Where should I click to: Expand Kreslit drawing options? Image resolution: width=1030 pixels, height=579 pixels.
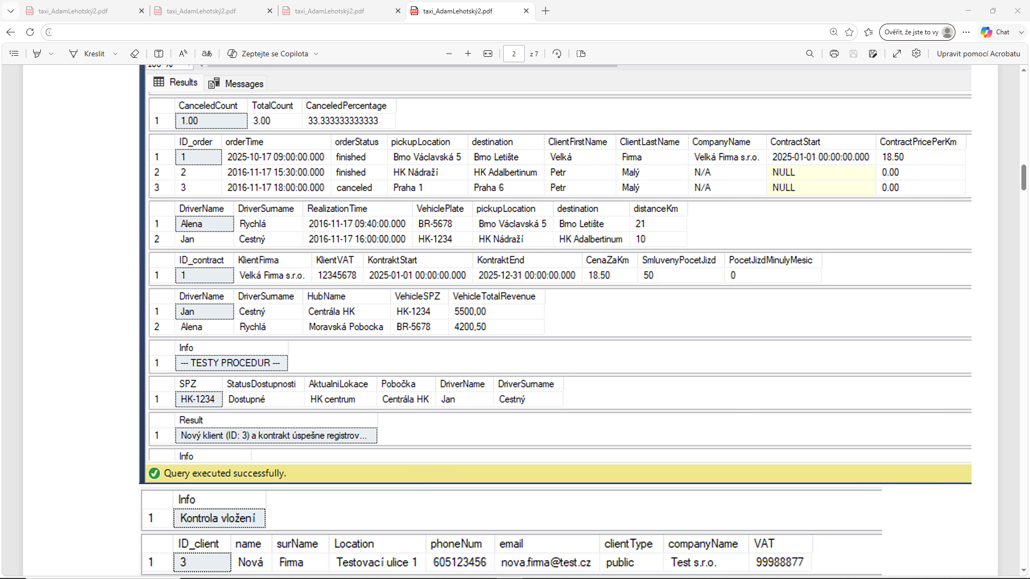point(115,54)
